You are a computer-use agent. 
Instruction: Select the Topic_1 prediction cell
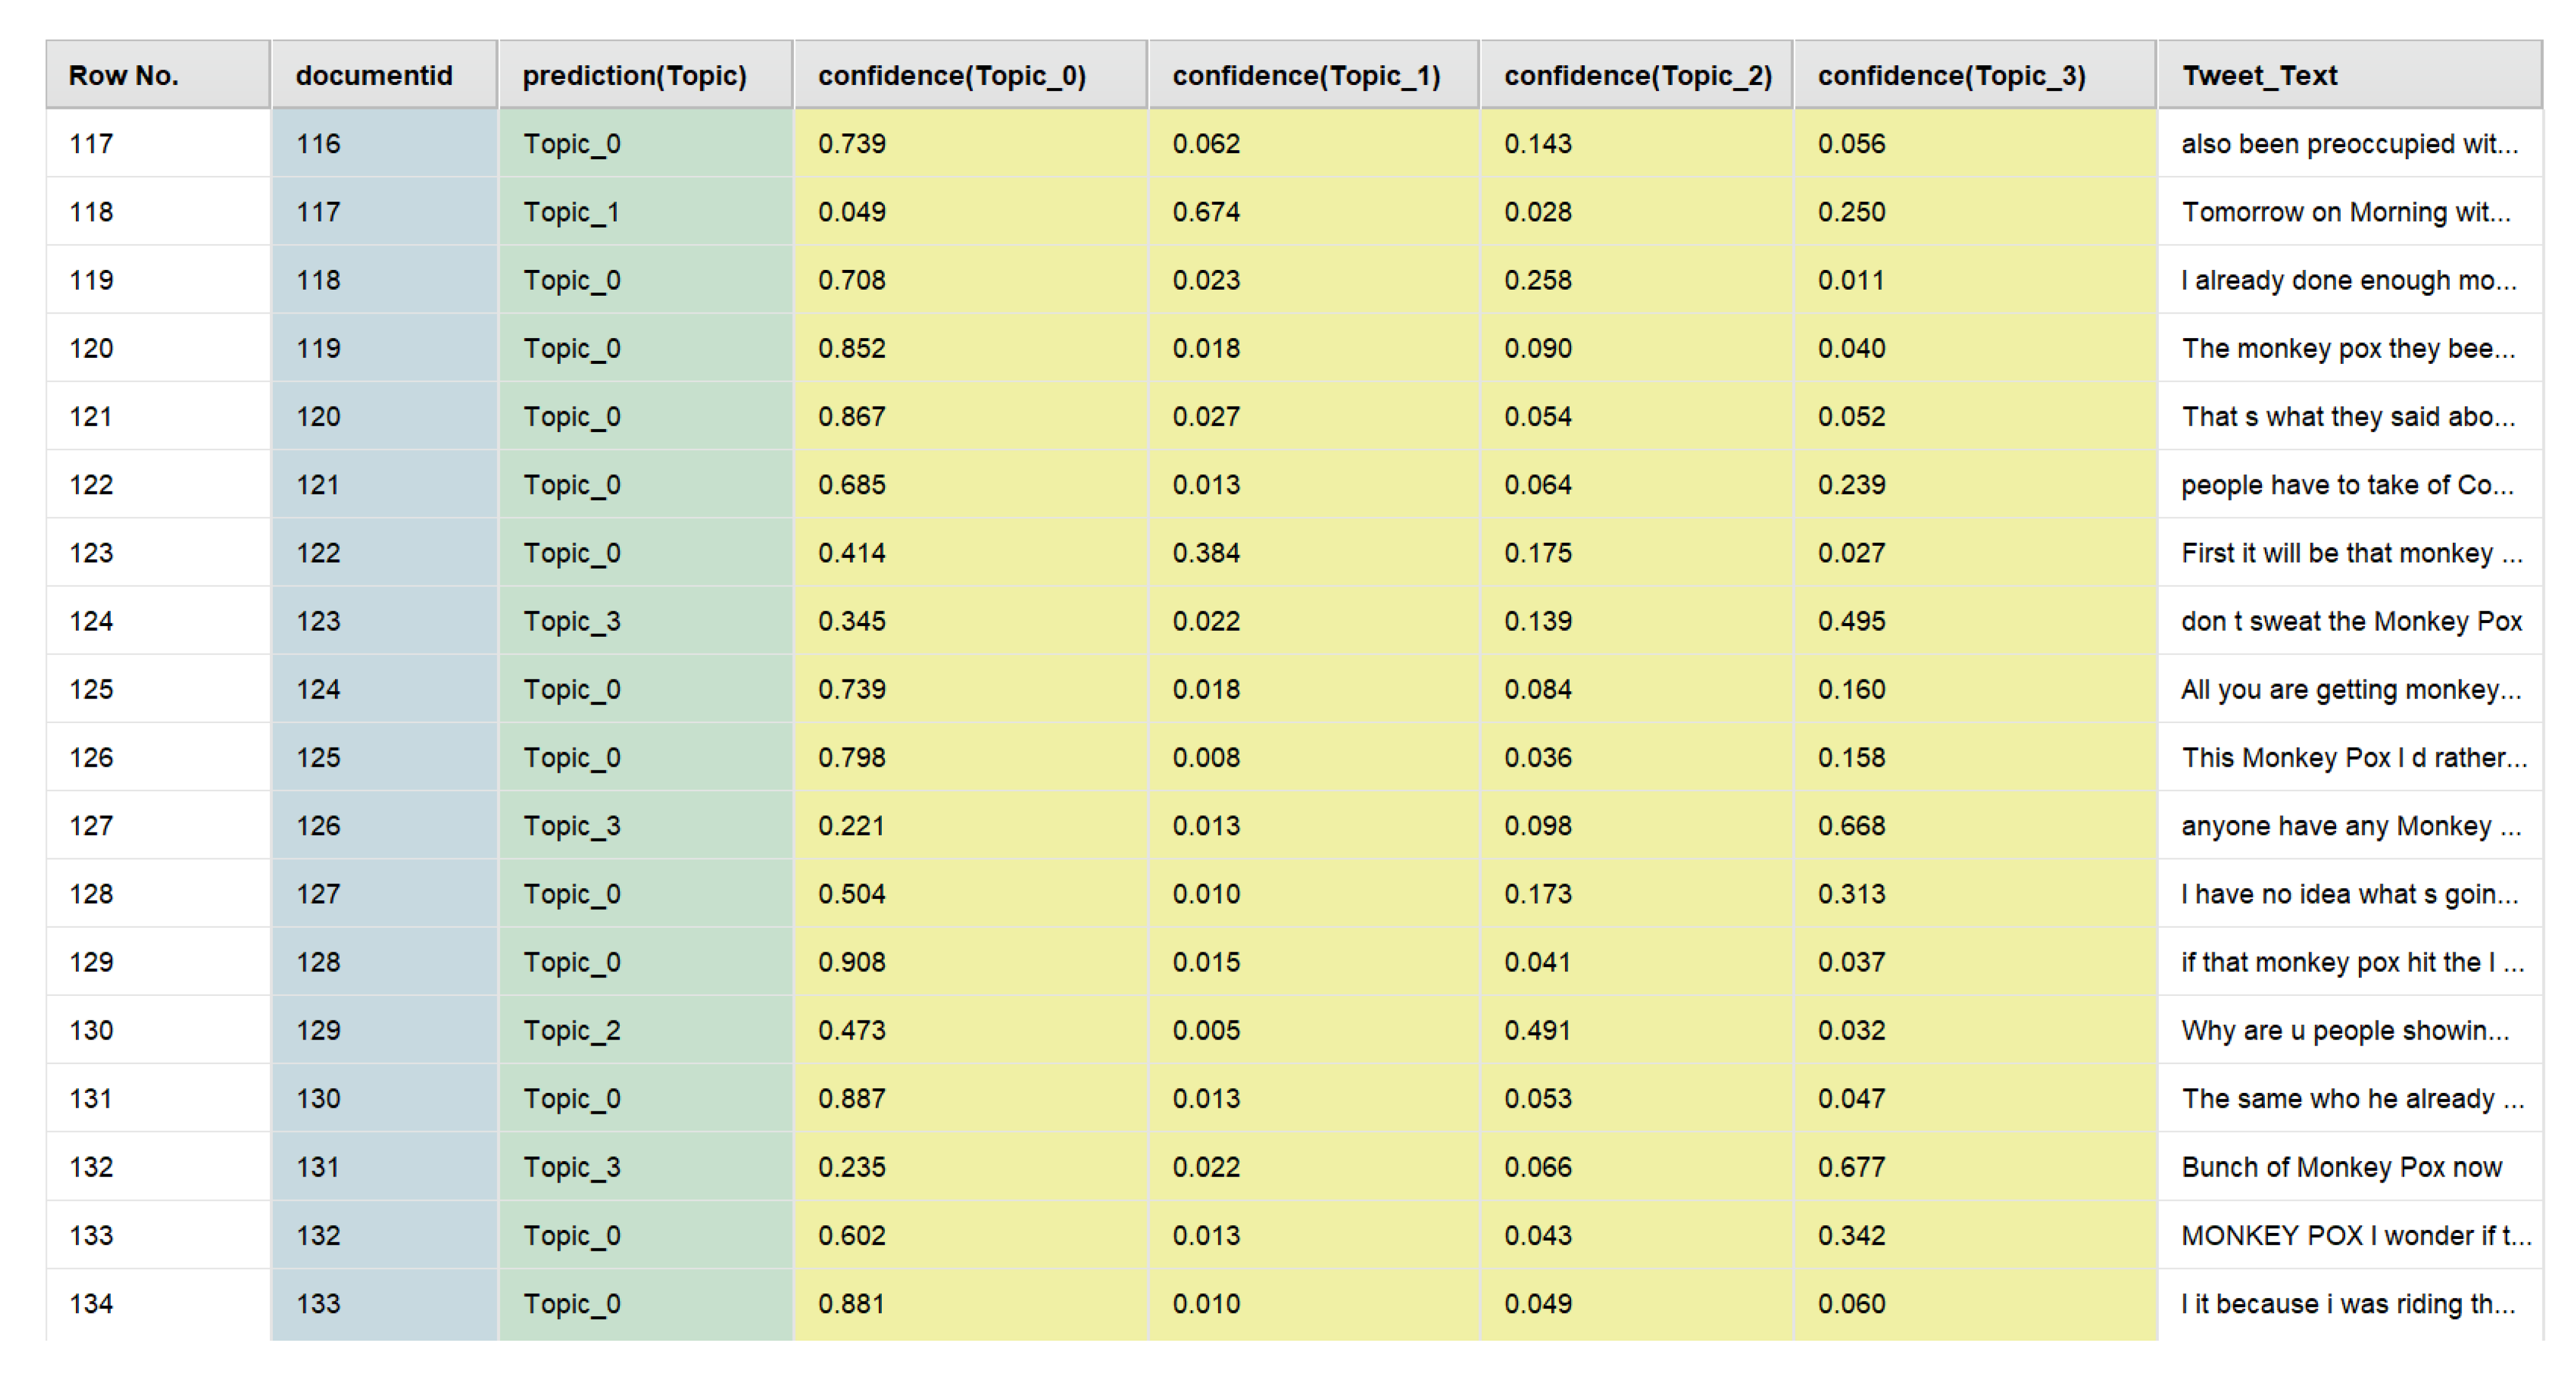(571, 212)
